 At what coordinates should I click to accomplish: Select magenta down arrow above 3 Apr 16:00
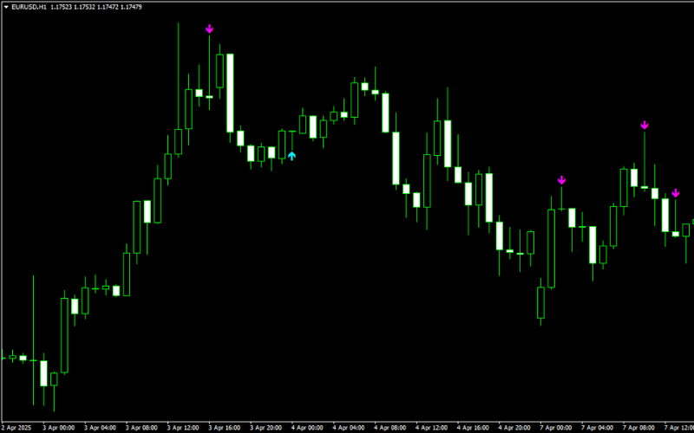point(209,29)
